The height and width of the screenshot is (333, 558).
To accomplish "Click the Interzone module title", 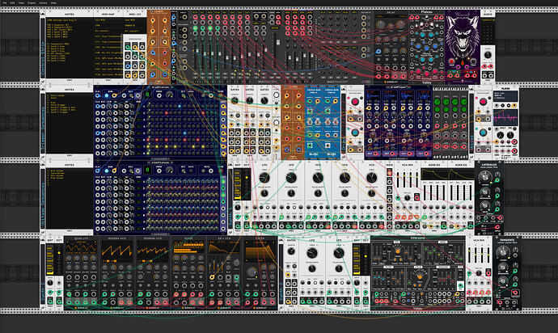I will point(418,238).
